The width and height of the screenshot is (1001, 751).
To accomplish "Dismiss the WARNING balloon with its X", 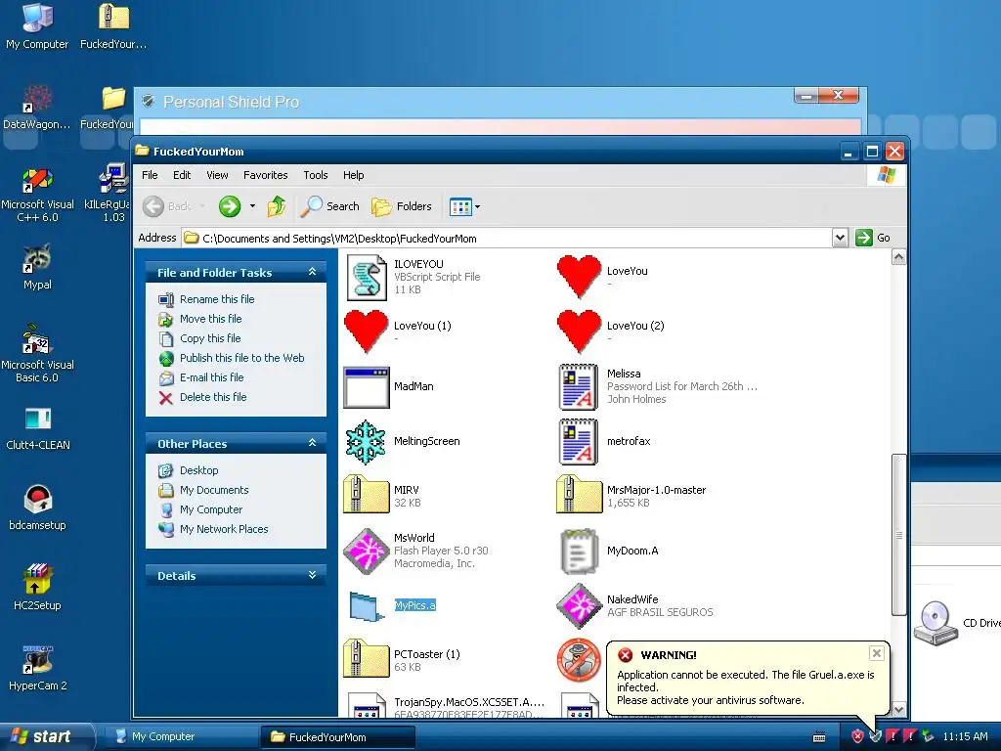I will click(x=877, y=652).
